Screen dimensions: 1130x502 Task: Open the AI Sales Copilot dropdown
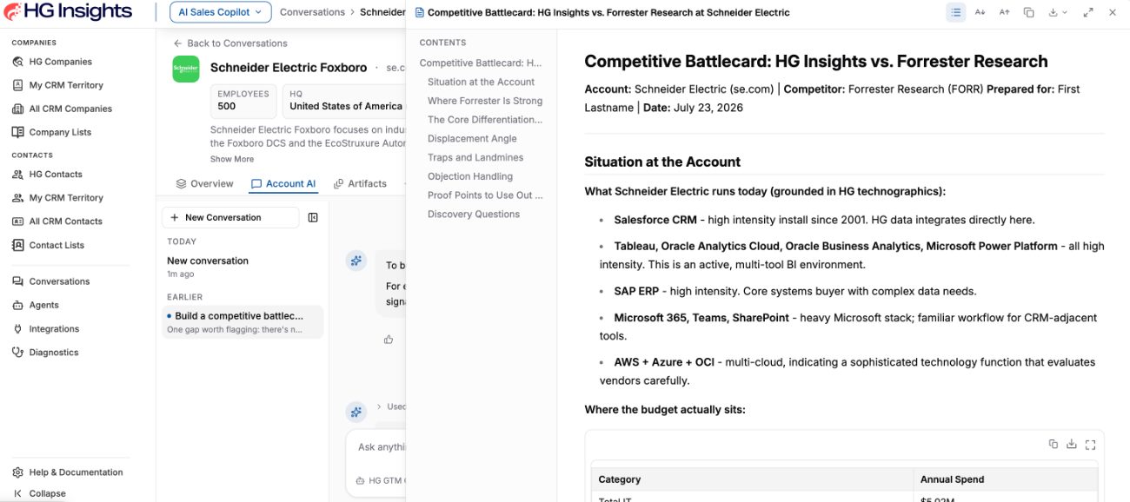(220, 12)
